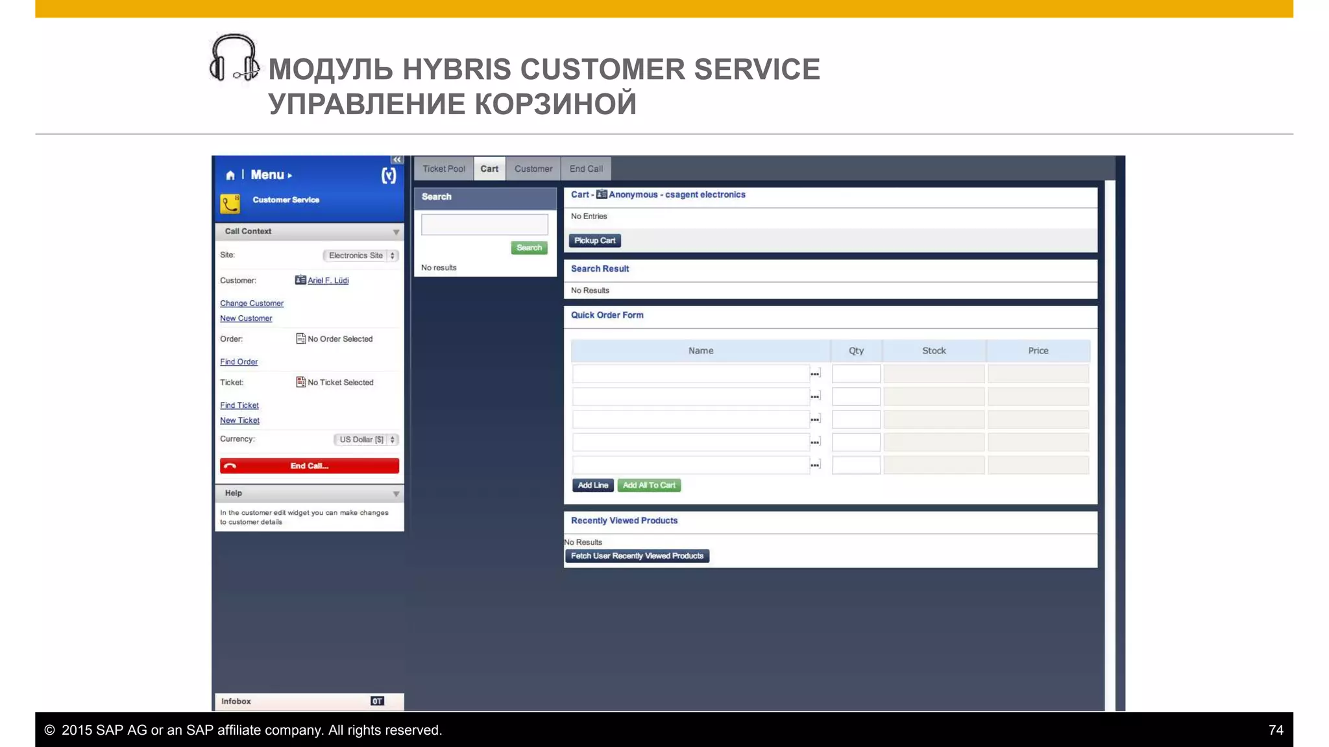
Task: Click the first row Qty field
Action: tap(857, 373)
